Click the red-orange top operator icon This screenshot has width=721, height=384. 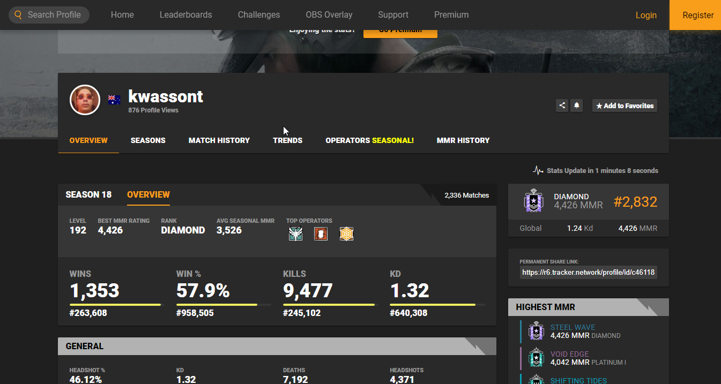point(321,234)
